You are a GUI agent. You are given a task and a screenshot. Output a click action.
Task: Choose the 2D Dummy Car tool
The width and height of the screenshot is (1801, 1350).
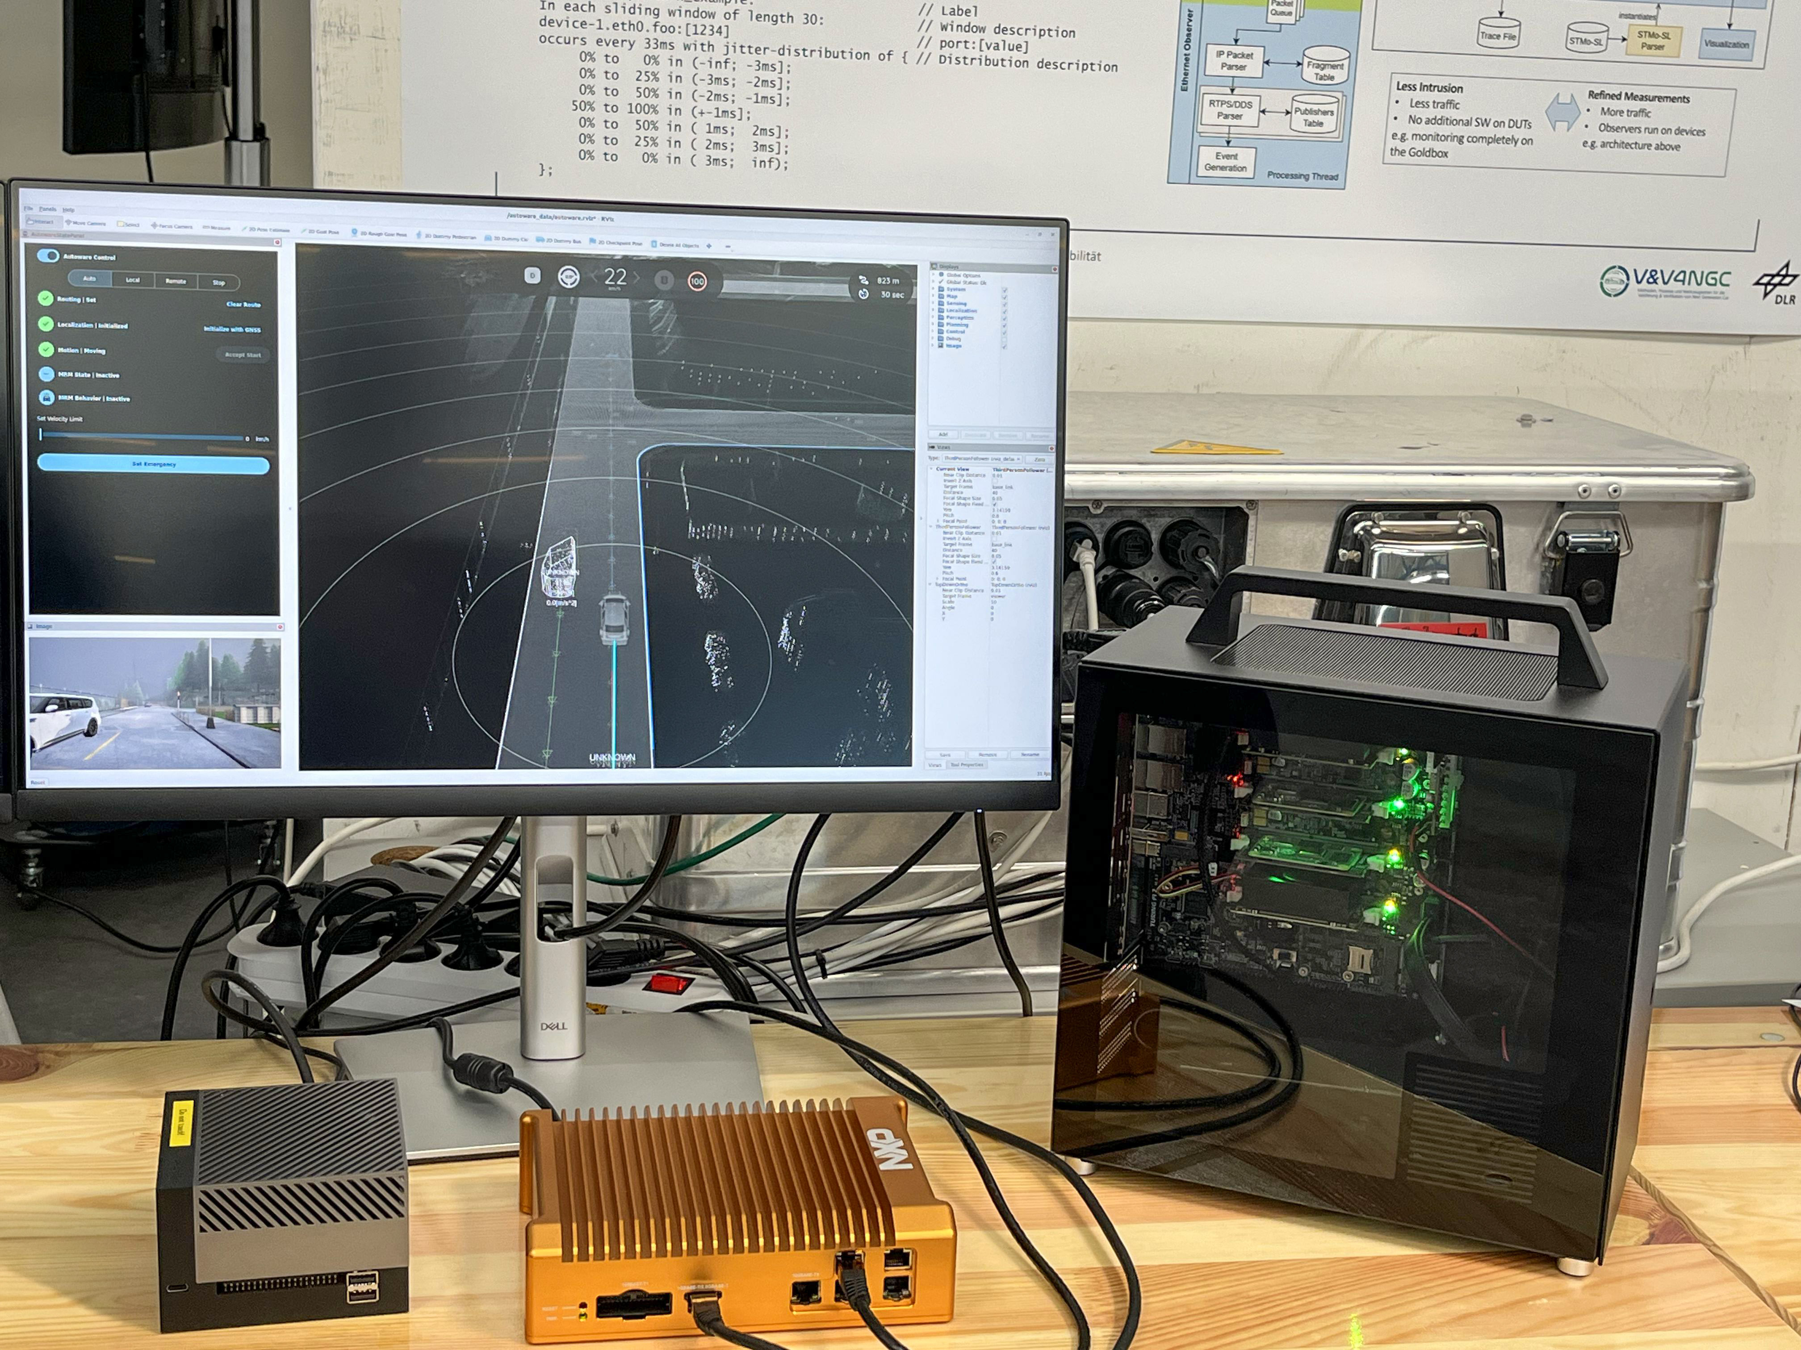(x=507, y=239)
